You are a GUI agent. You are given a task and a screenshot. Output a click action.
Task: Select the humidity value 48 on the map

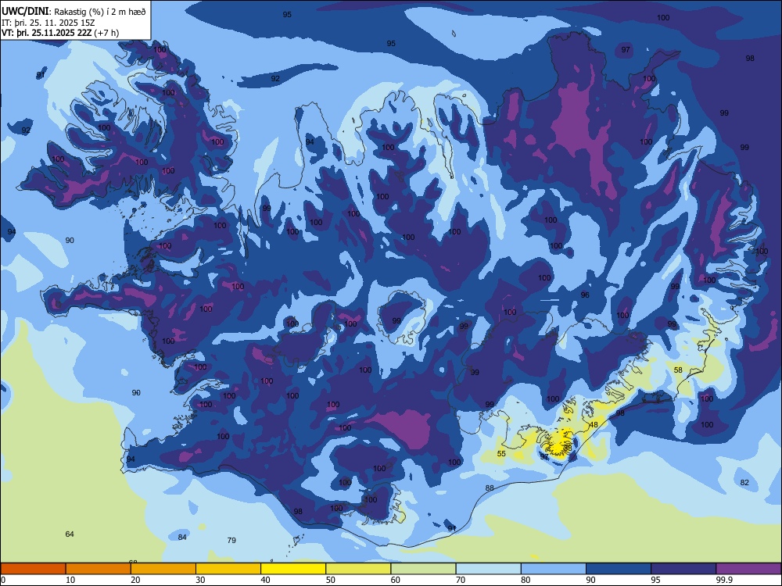tap(594, 425)
